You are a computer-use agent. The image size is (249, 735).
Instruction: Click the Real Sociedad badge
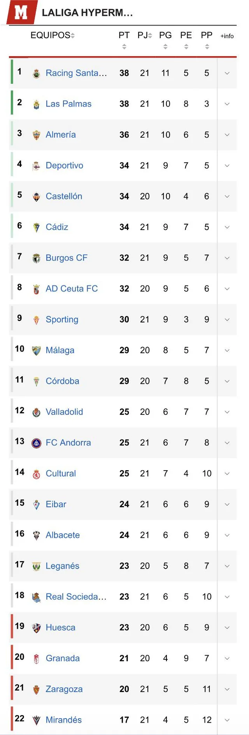pyautogui.click(x=36, y=596)
